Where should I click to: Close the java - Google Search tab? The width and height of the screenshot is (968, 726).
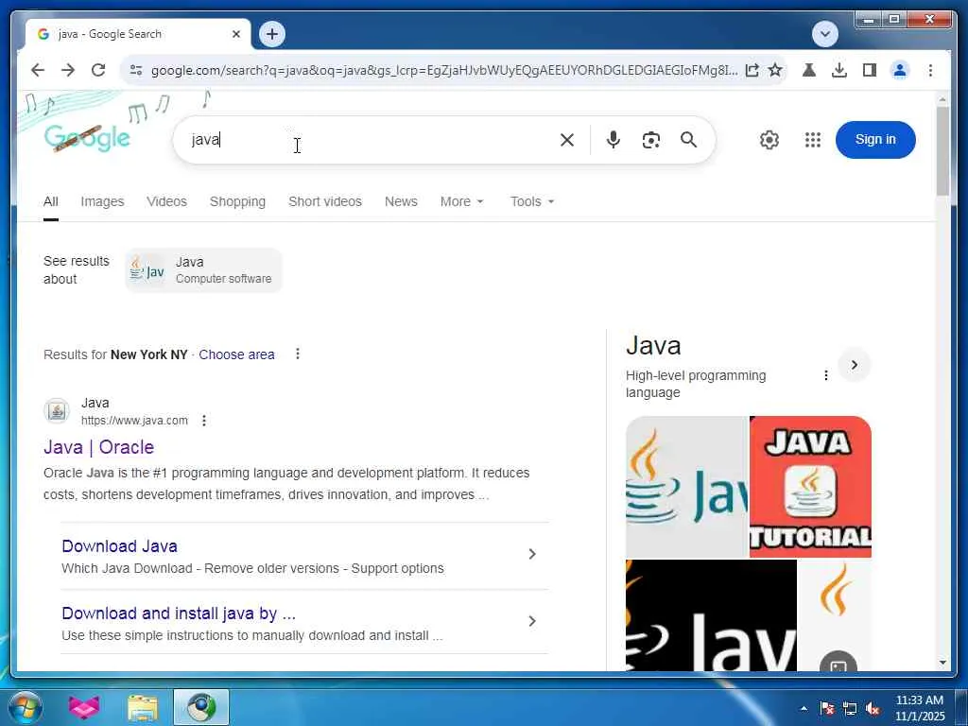[x=235, y=34]
